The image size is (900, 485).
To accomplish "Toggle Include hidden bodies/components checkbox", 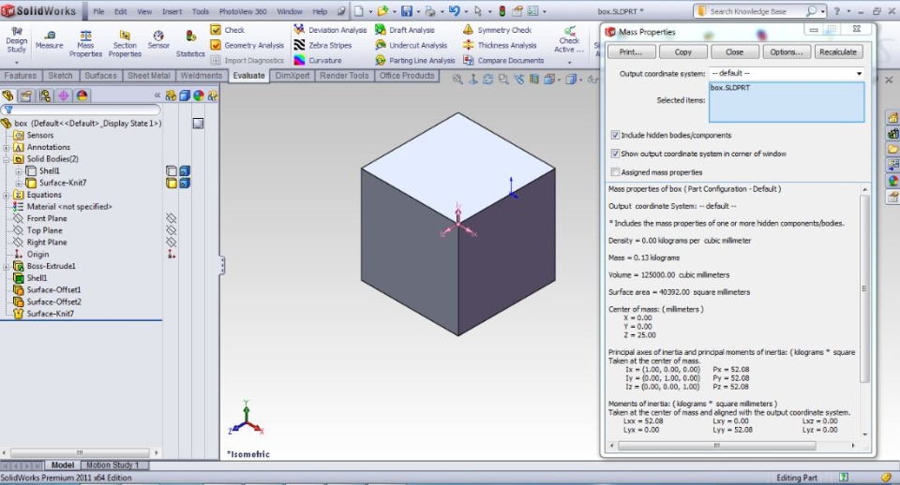I will (x=615, y=136).
